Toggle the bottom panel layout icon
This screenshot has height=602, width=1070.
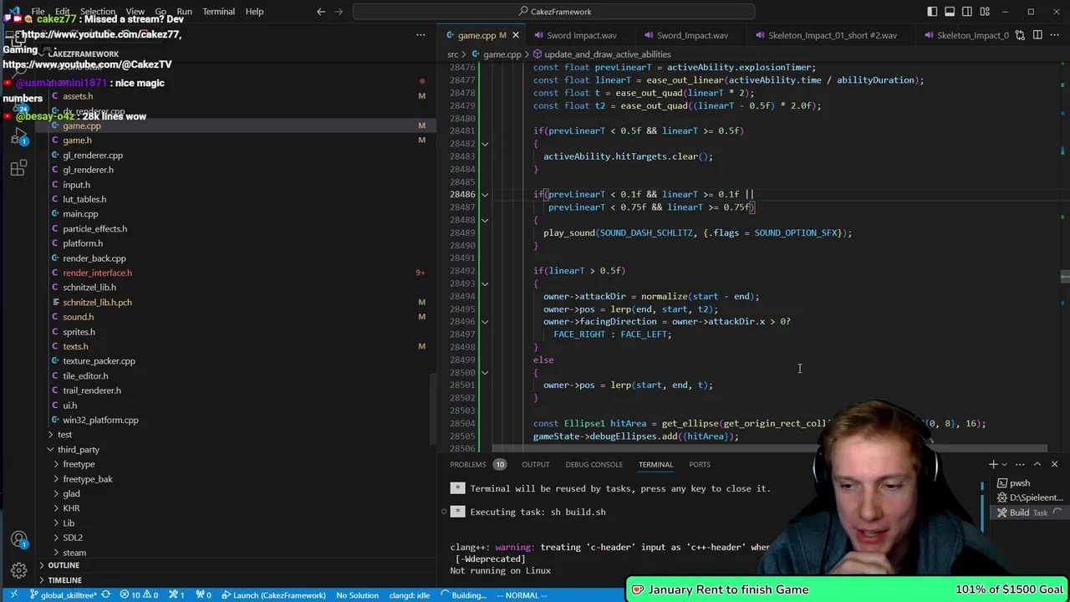click(x=950, y=12)
